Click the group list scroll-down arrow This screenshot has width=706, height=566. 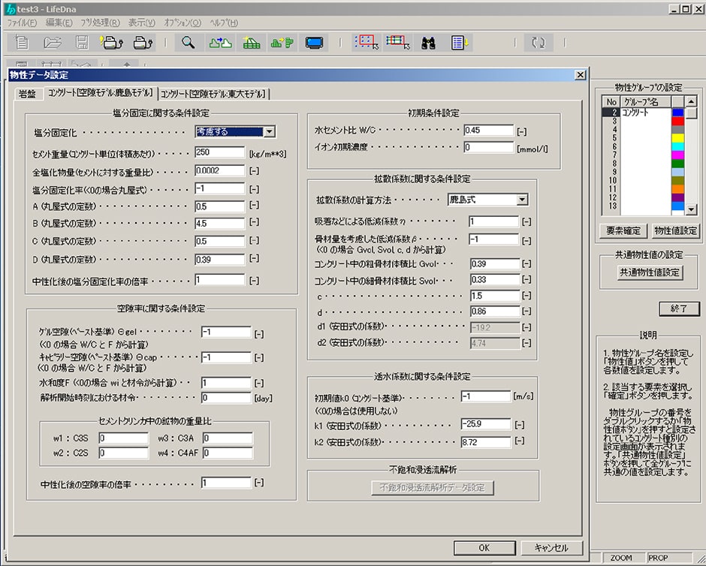691,209
